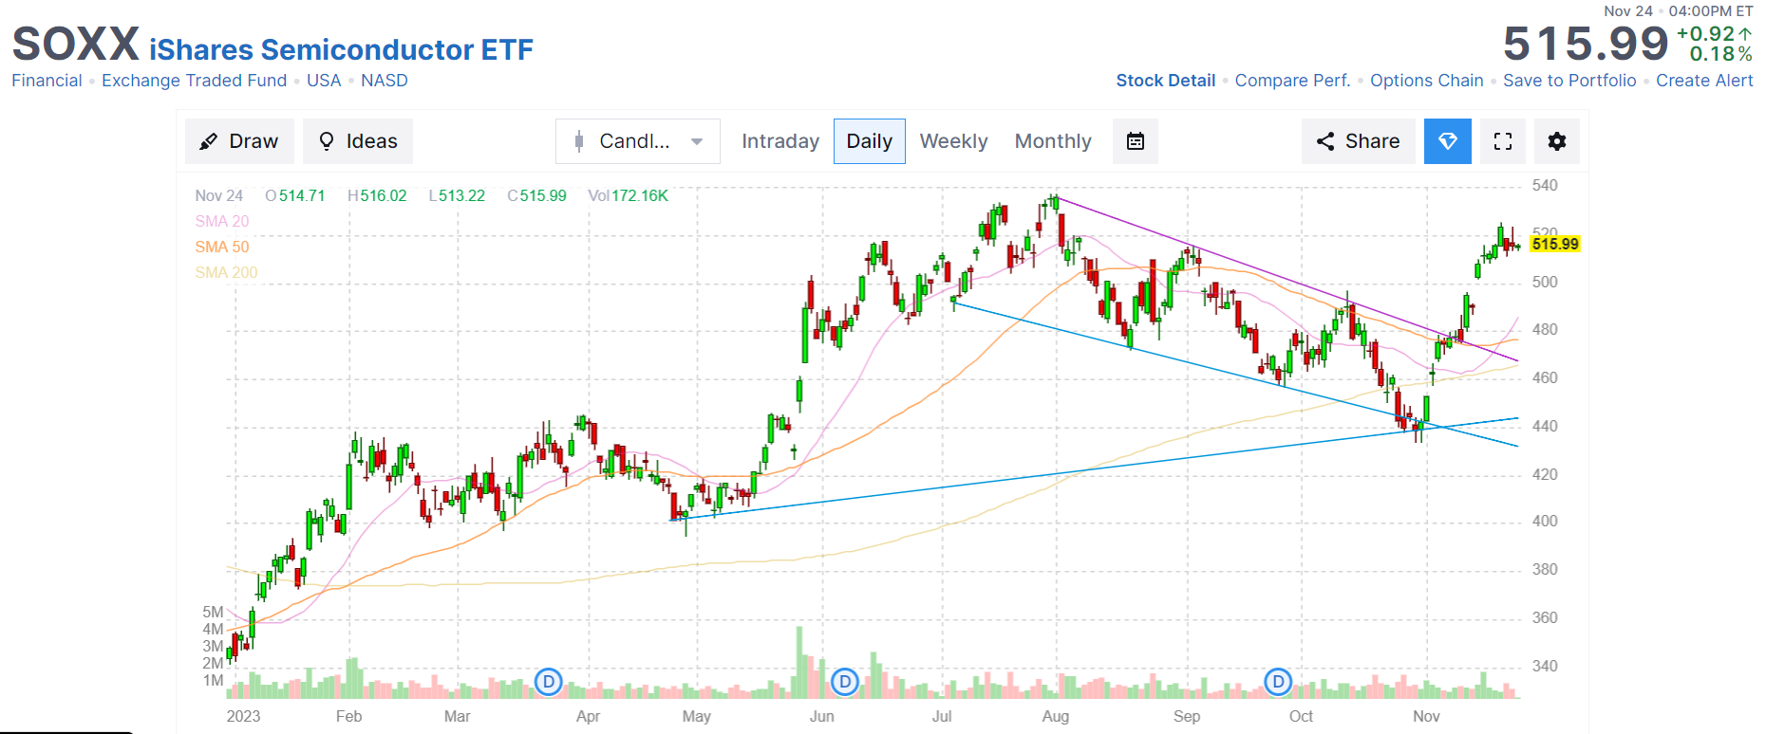Click the candlestick icon in chart dropdown
This screenshot has width=1766, height=734.
coord(579,141)
